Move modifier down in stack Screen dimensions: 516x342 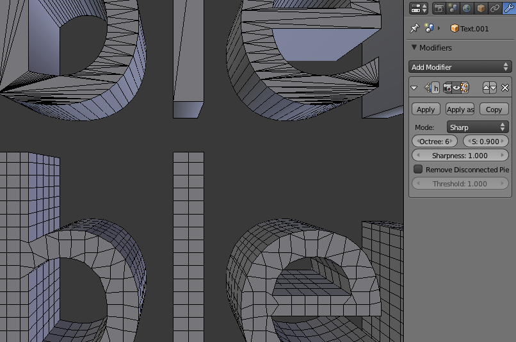[493, 88]
